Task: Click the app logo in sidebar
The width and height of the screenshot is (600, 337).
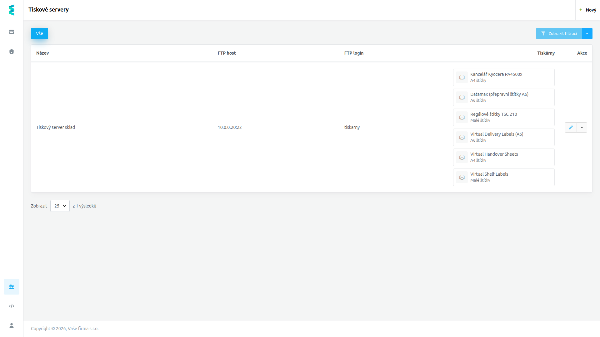Action: [12, 10]
